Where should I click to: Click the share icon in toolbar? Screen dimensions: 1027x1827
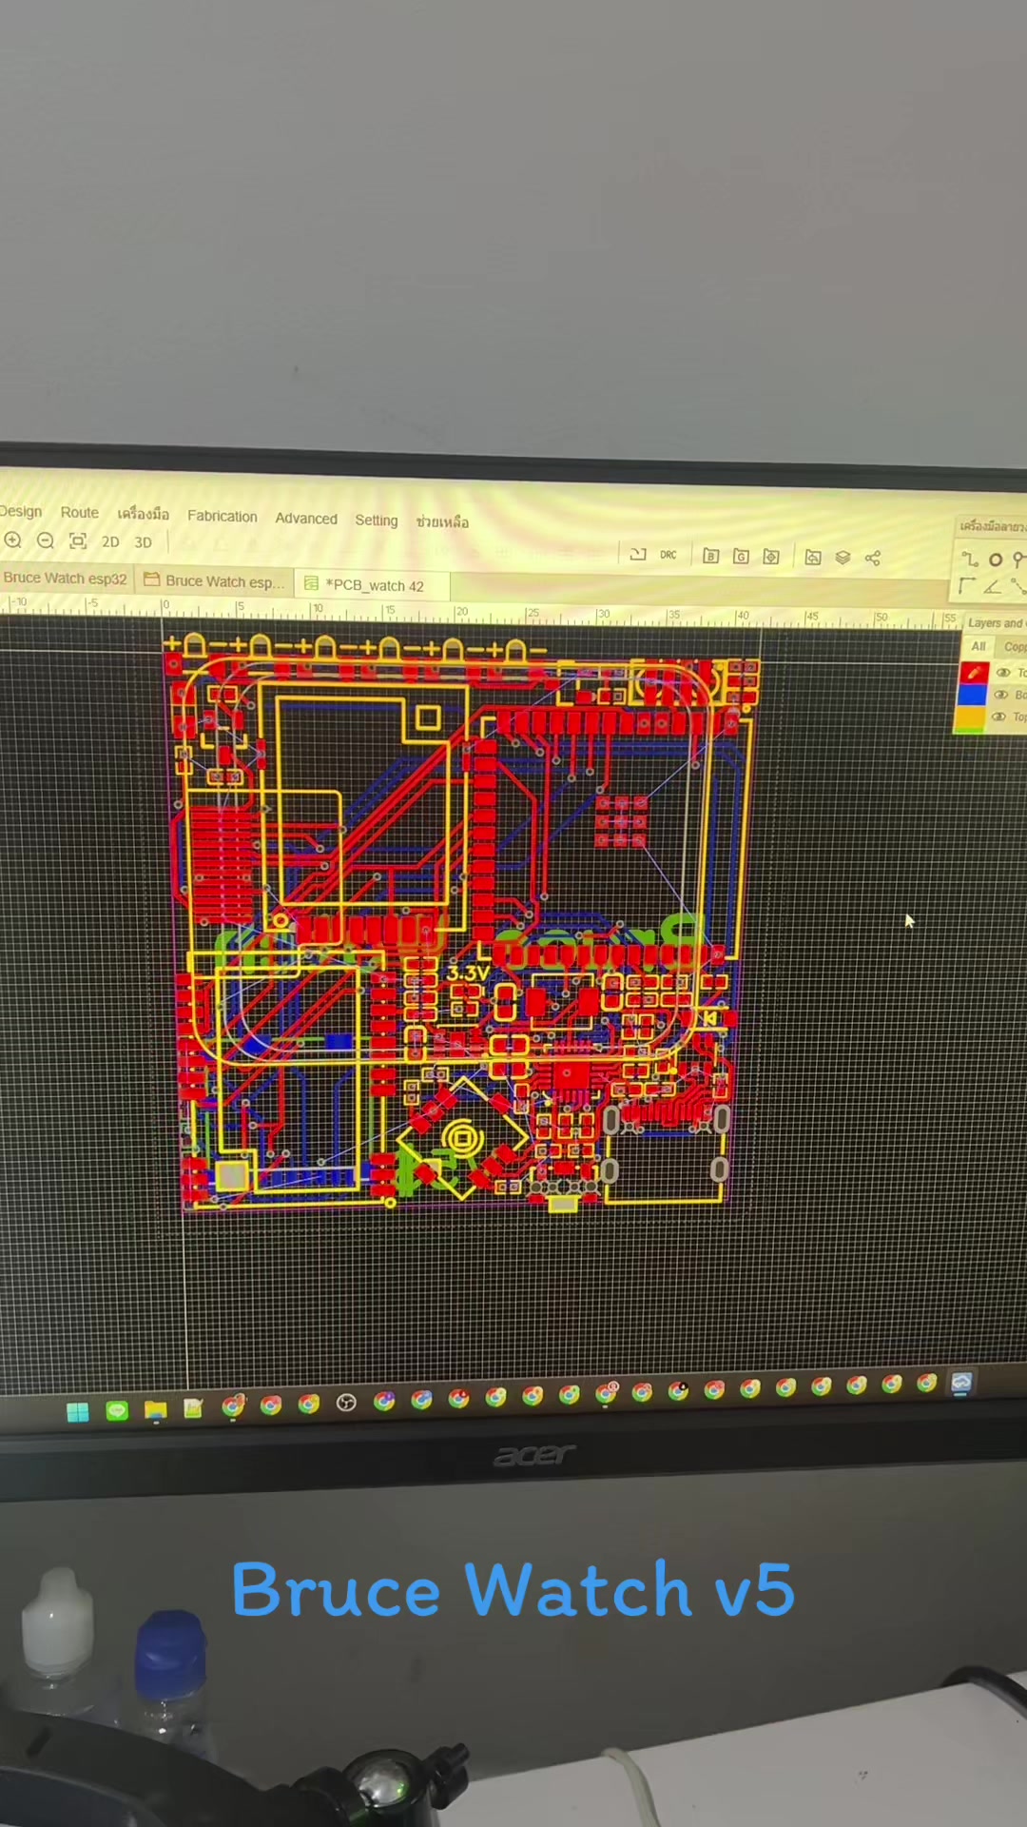873,558
